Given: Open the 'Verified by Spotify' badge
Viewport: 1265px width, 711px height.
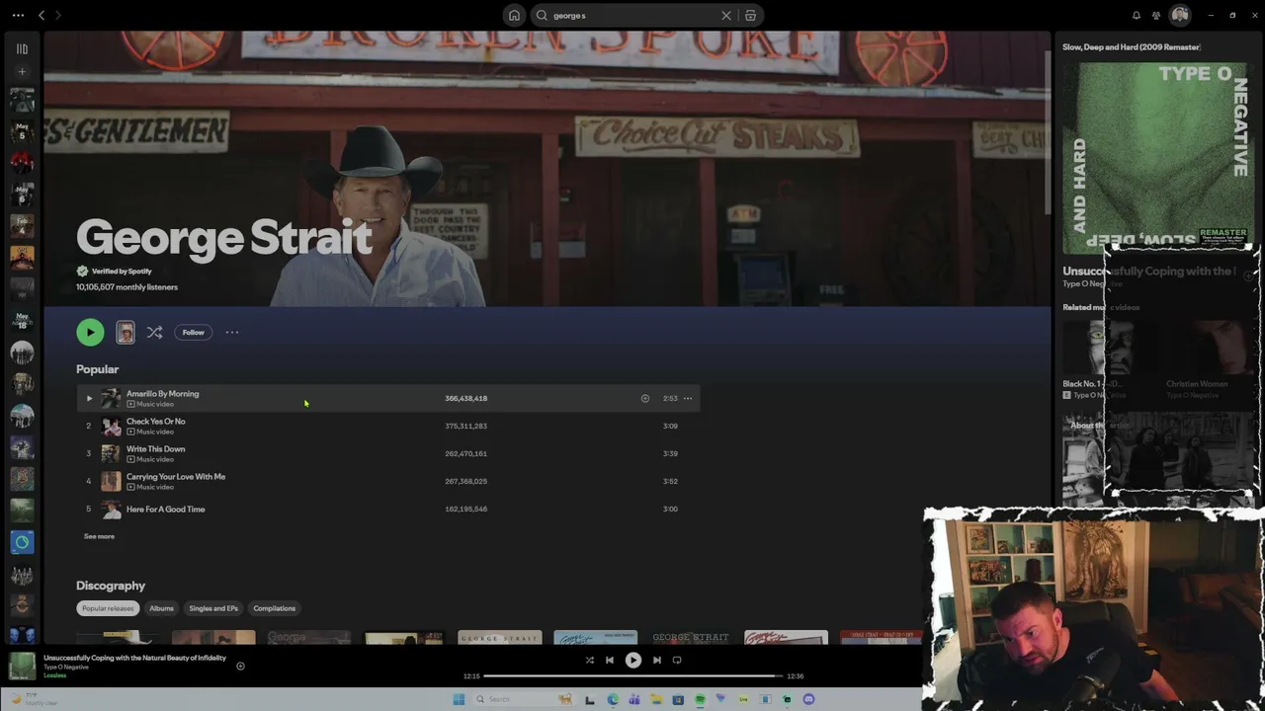Looking at the screenshot, I should click(115, 271).
